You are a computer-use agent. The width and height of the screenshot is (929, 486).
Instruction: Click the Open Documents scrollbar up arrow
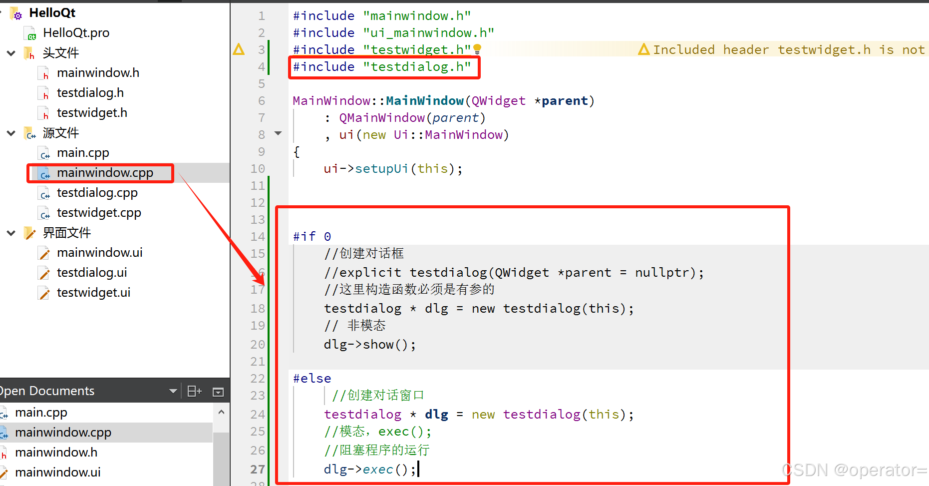pos(221,413)
